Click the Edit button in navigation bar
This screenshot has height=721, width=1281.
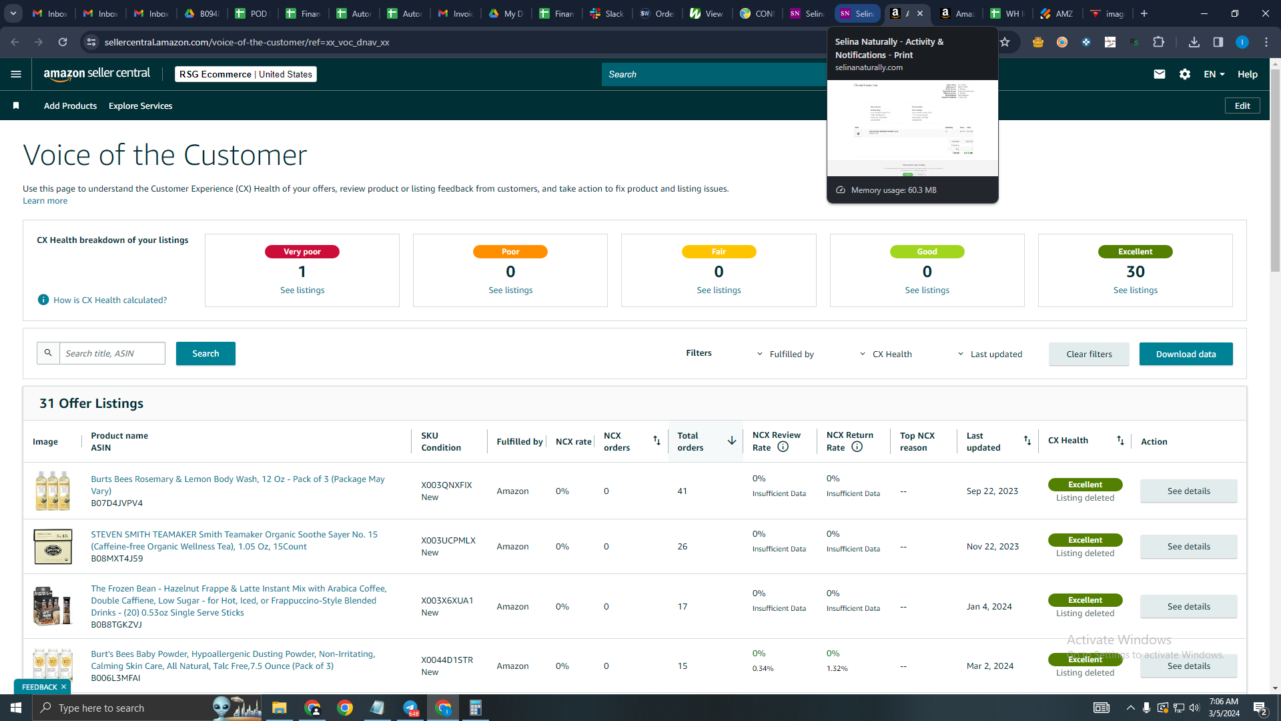(x=1242, y=105)
